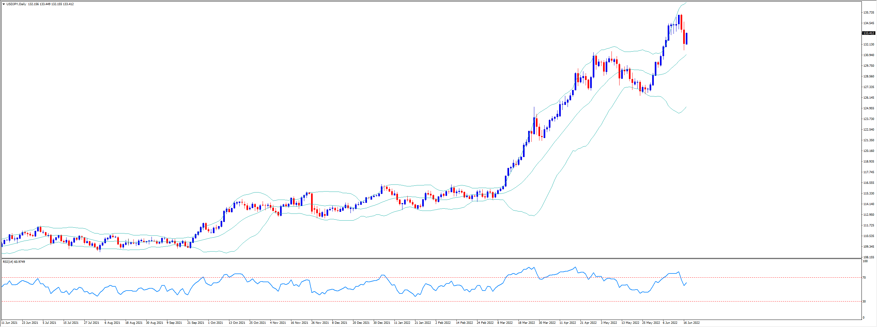Click the 120.160 price scale label
The width and height of the screenshot is (877, 327).
pos(869,151)
